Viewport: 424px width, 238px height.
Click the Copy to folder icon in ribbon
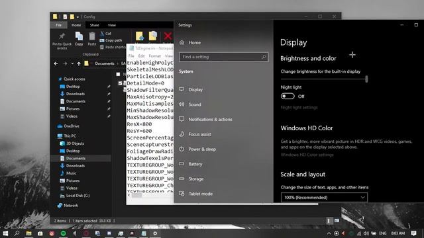153,36
